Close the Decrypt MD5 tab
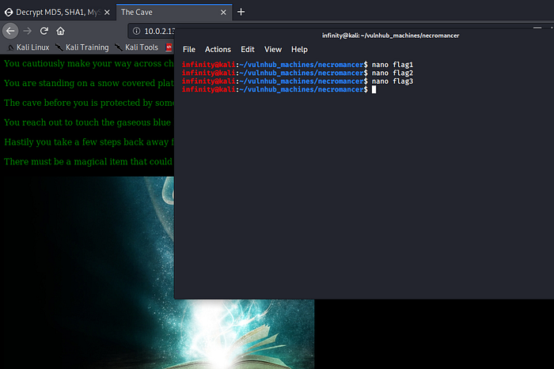 [x=106, y=12]
